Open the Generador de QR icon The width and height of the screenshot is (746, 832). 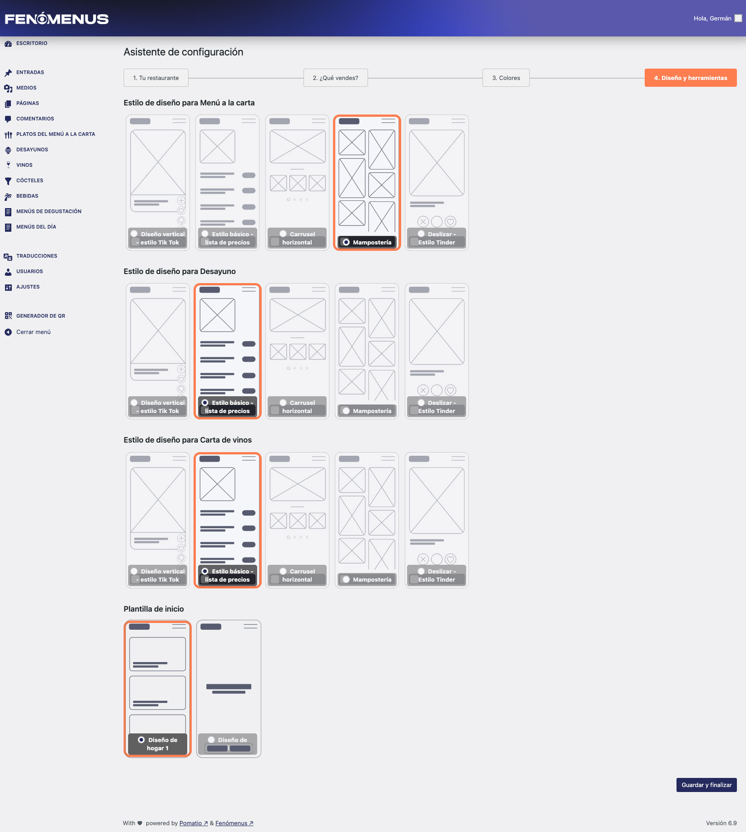click(8, 316)
